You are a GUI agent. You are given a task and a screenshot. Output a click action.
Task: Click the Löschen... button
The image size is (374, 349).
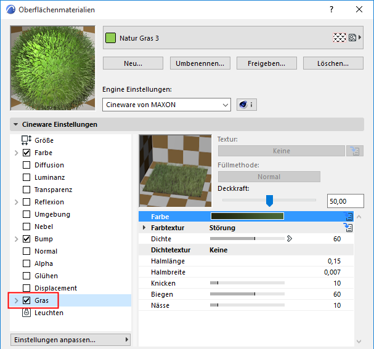coord(333,63)
